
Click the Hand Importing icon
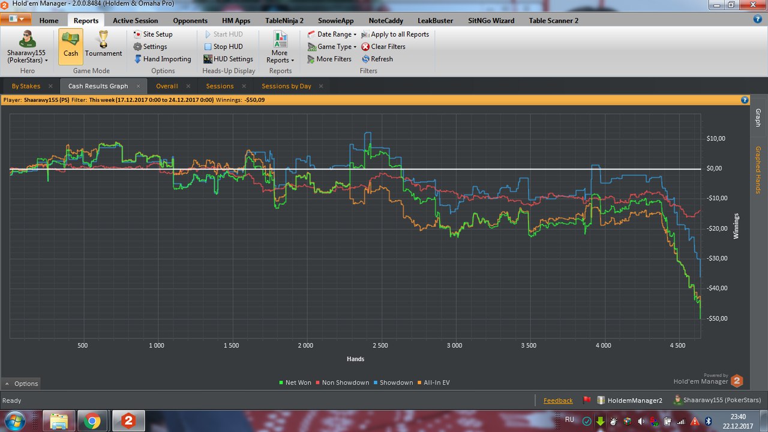point(138,59)
